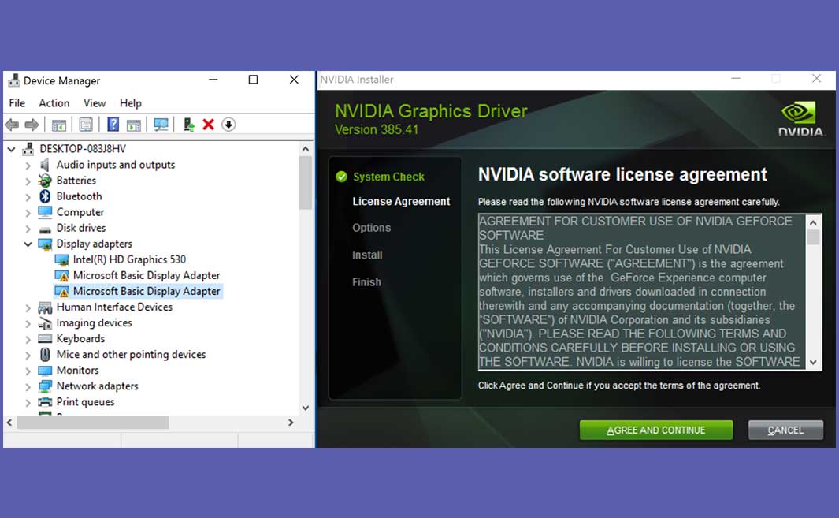Expand the Bluetooth category
The height and width of the screenshot is (518, 839).
[28, 196]
